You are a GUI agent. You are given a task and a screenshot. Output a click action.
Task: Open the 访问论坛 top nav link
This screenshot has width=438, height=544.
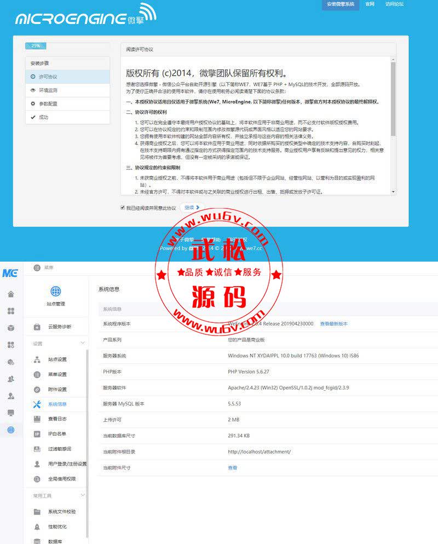coord(394,4)
